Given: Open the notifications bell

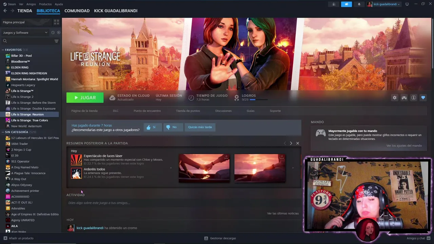Looking at the screenshot, I should coord(359,4).
